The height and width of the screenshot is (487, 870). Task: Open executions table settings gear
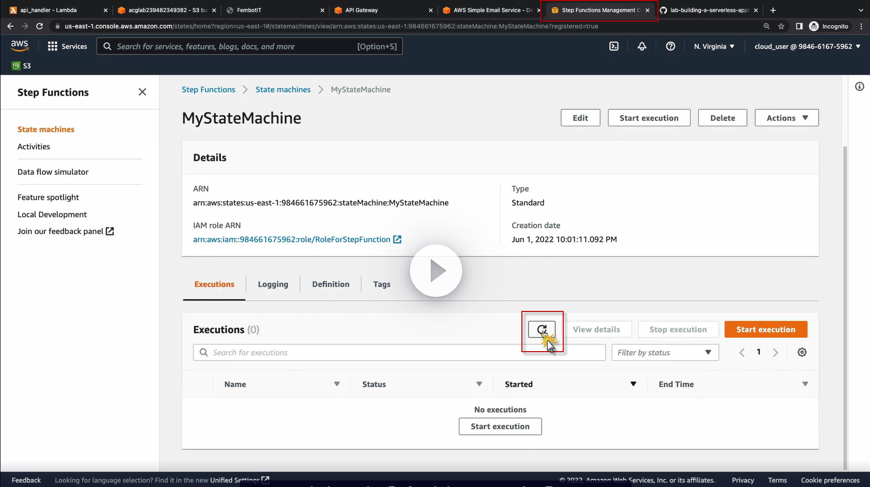pyautogui.click(x=802, y=352)
